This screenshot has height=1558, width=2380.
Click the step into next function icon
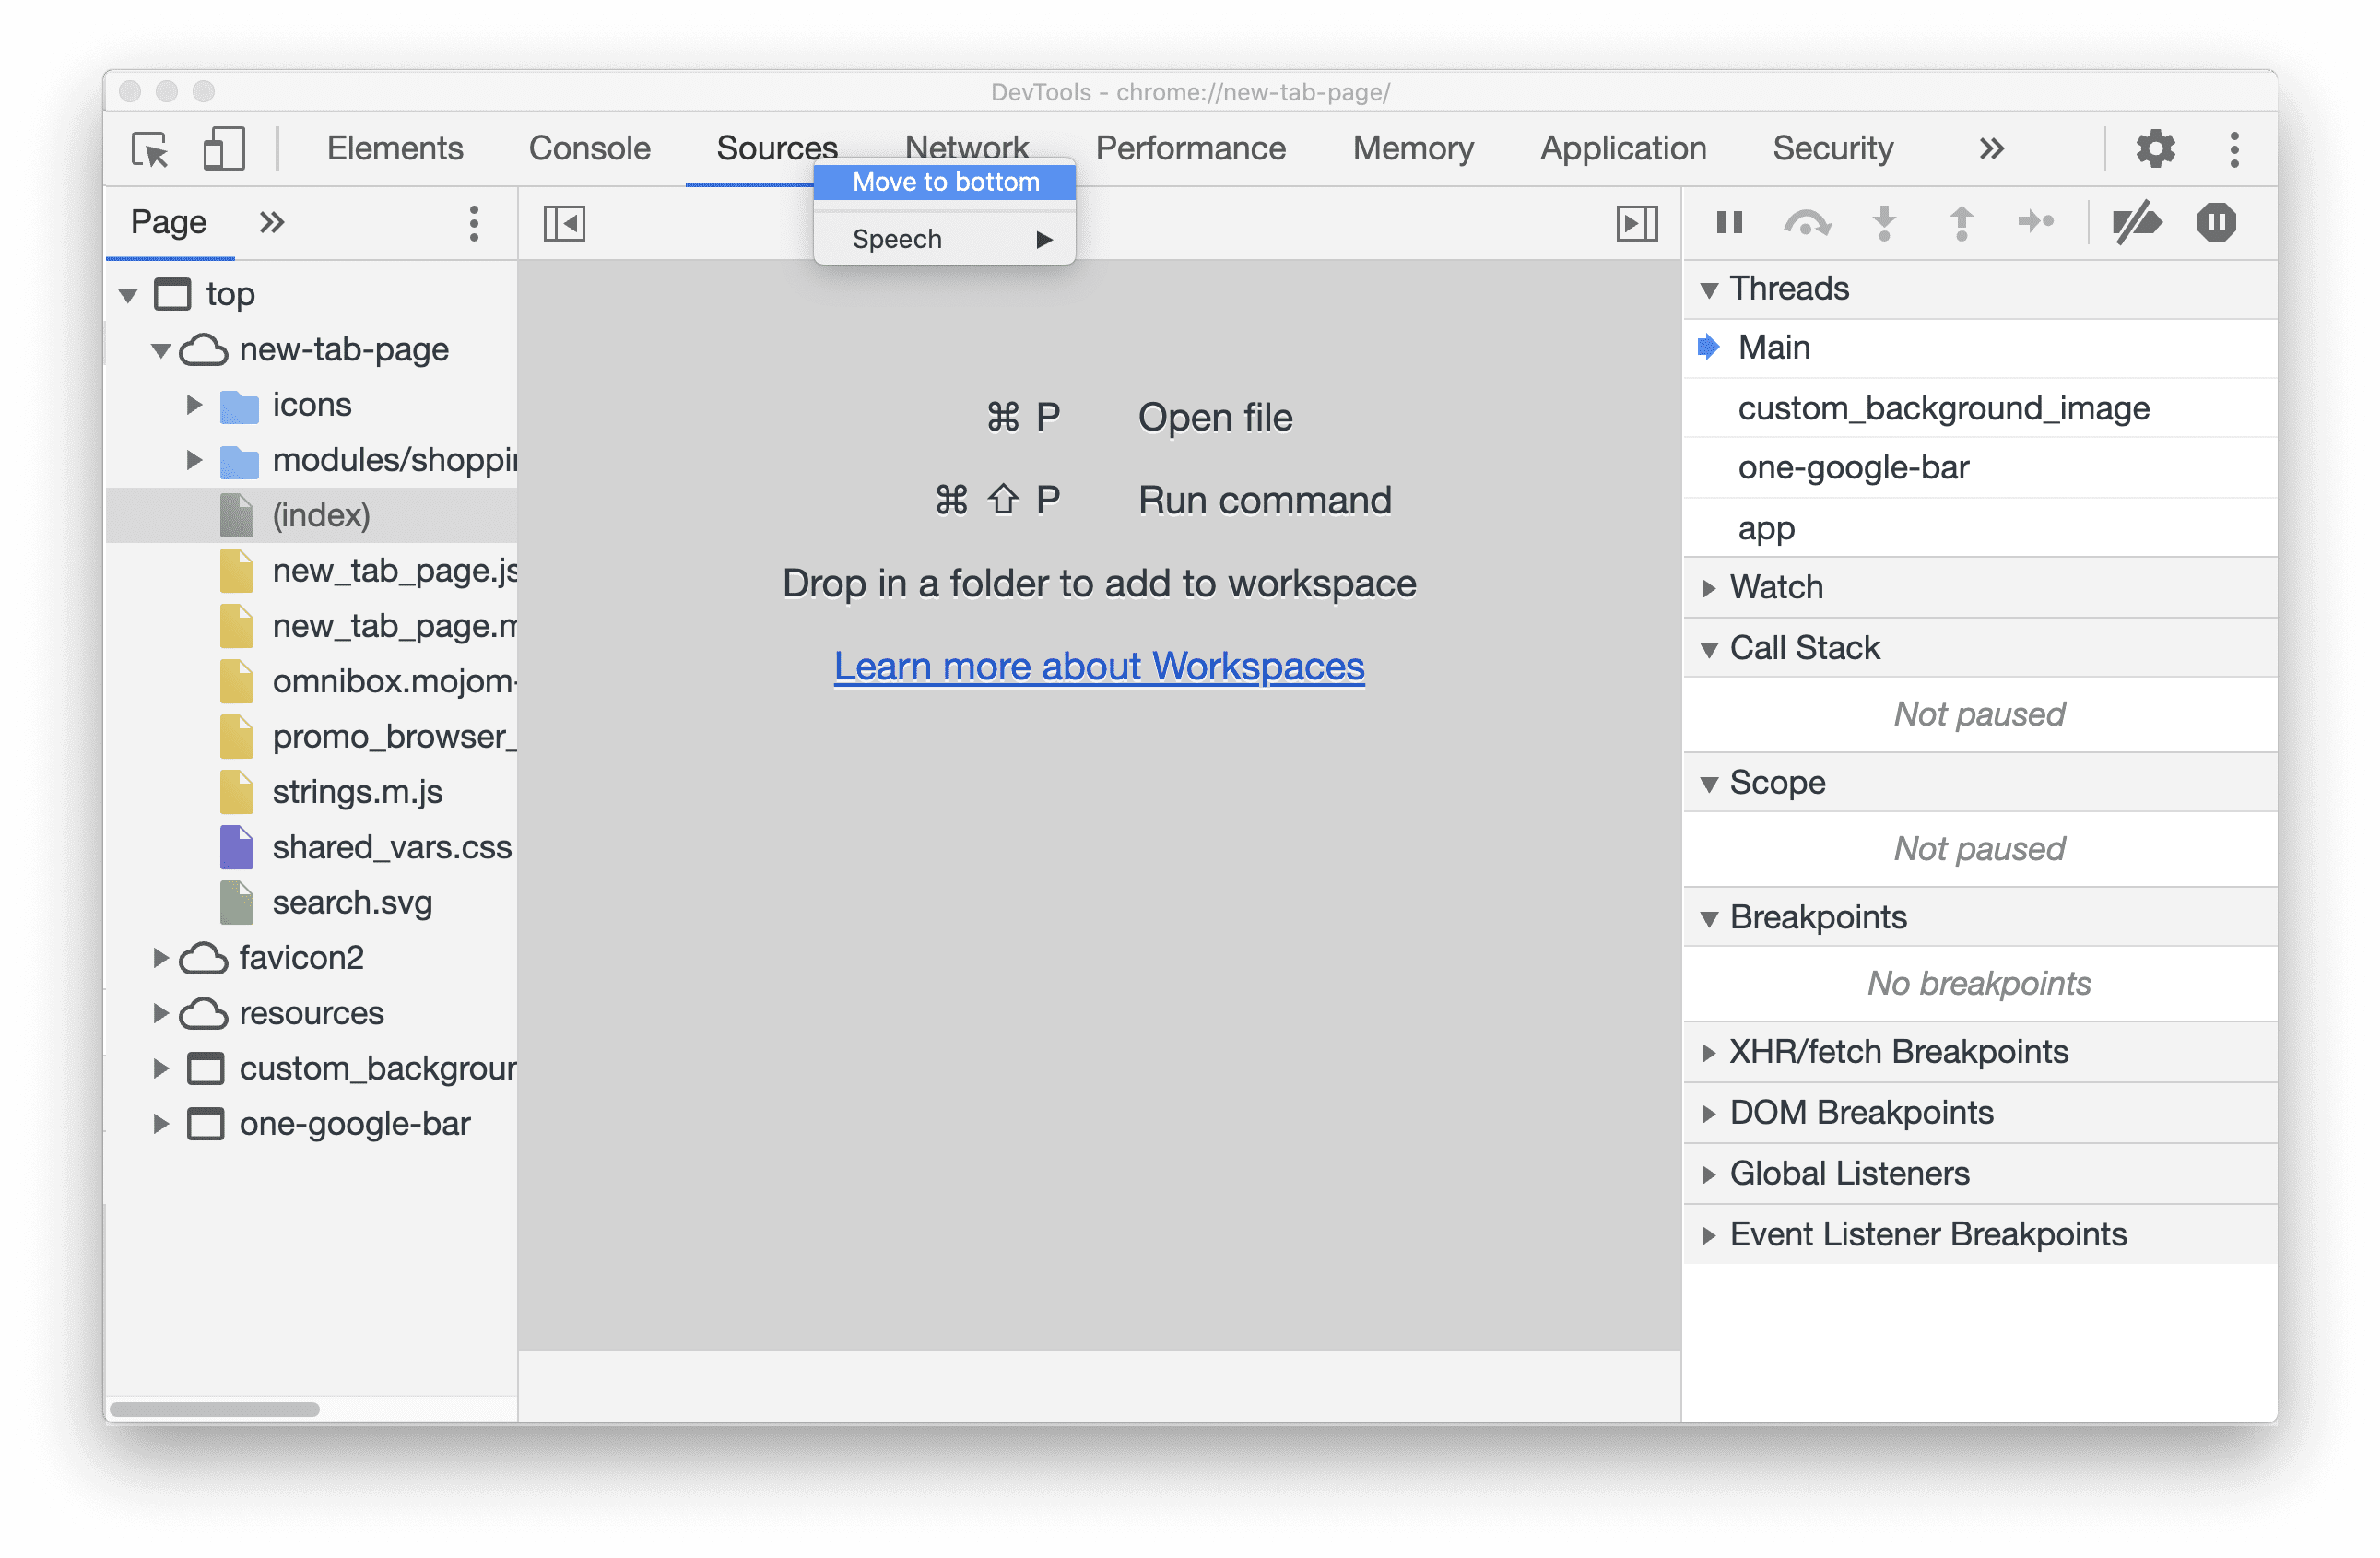1883,221
